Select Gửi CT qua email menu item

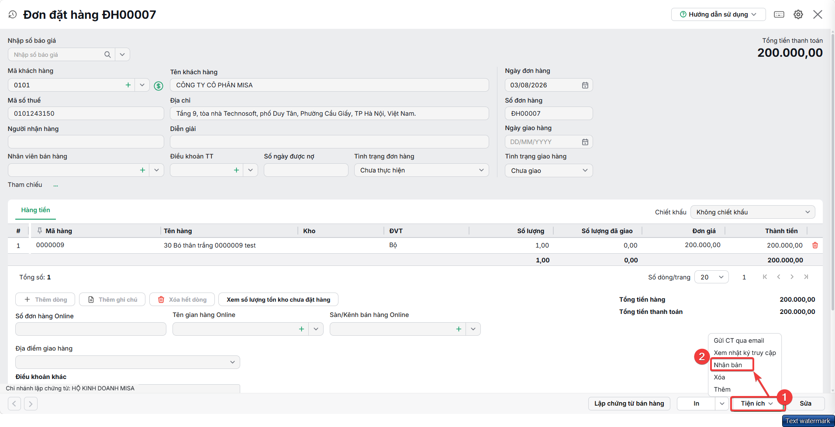[745, 341]
